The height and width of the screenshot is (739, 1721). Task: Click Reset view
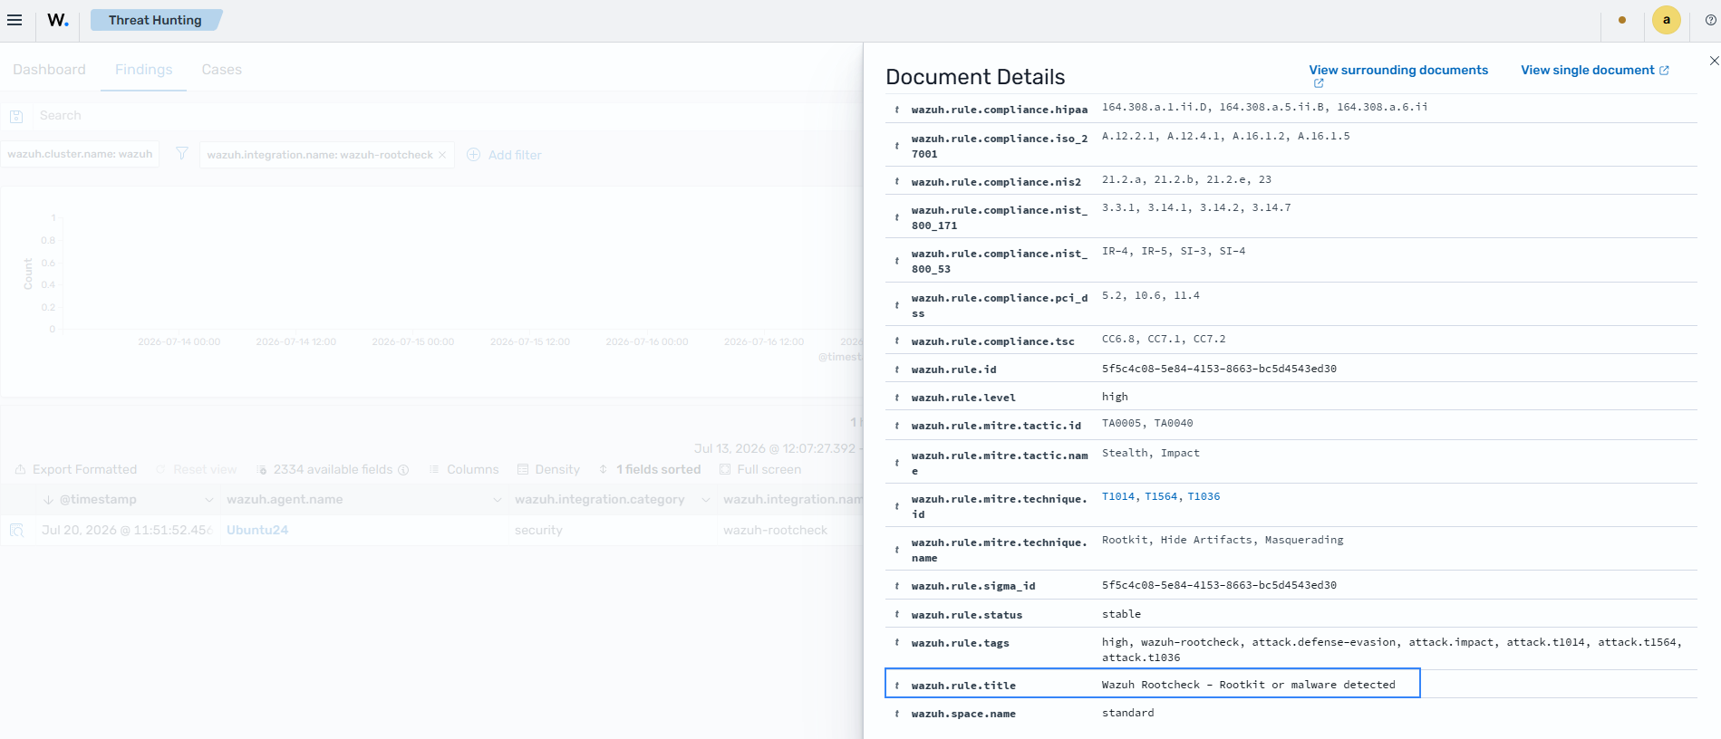(196, 470)
